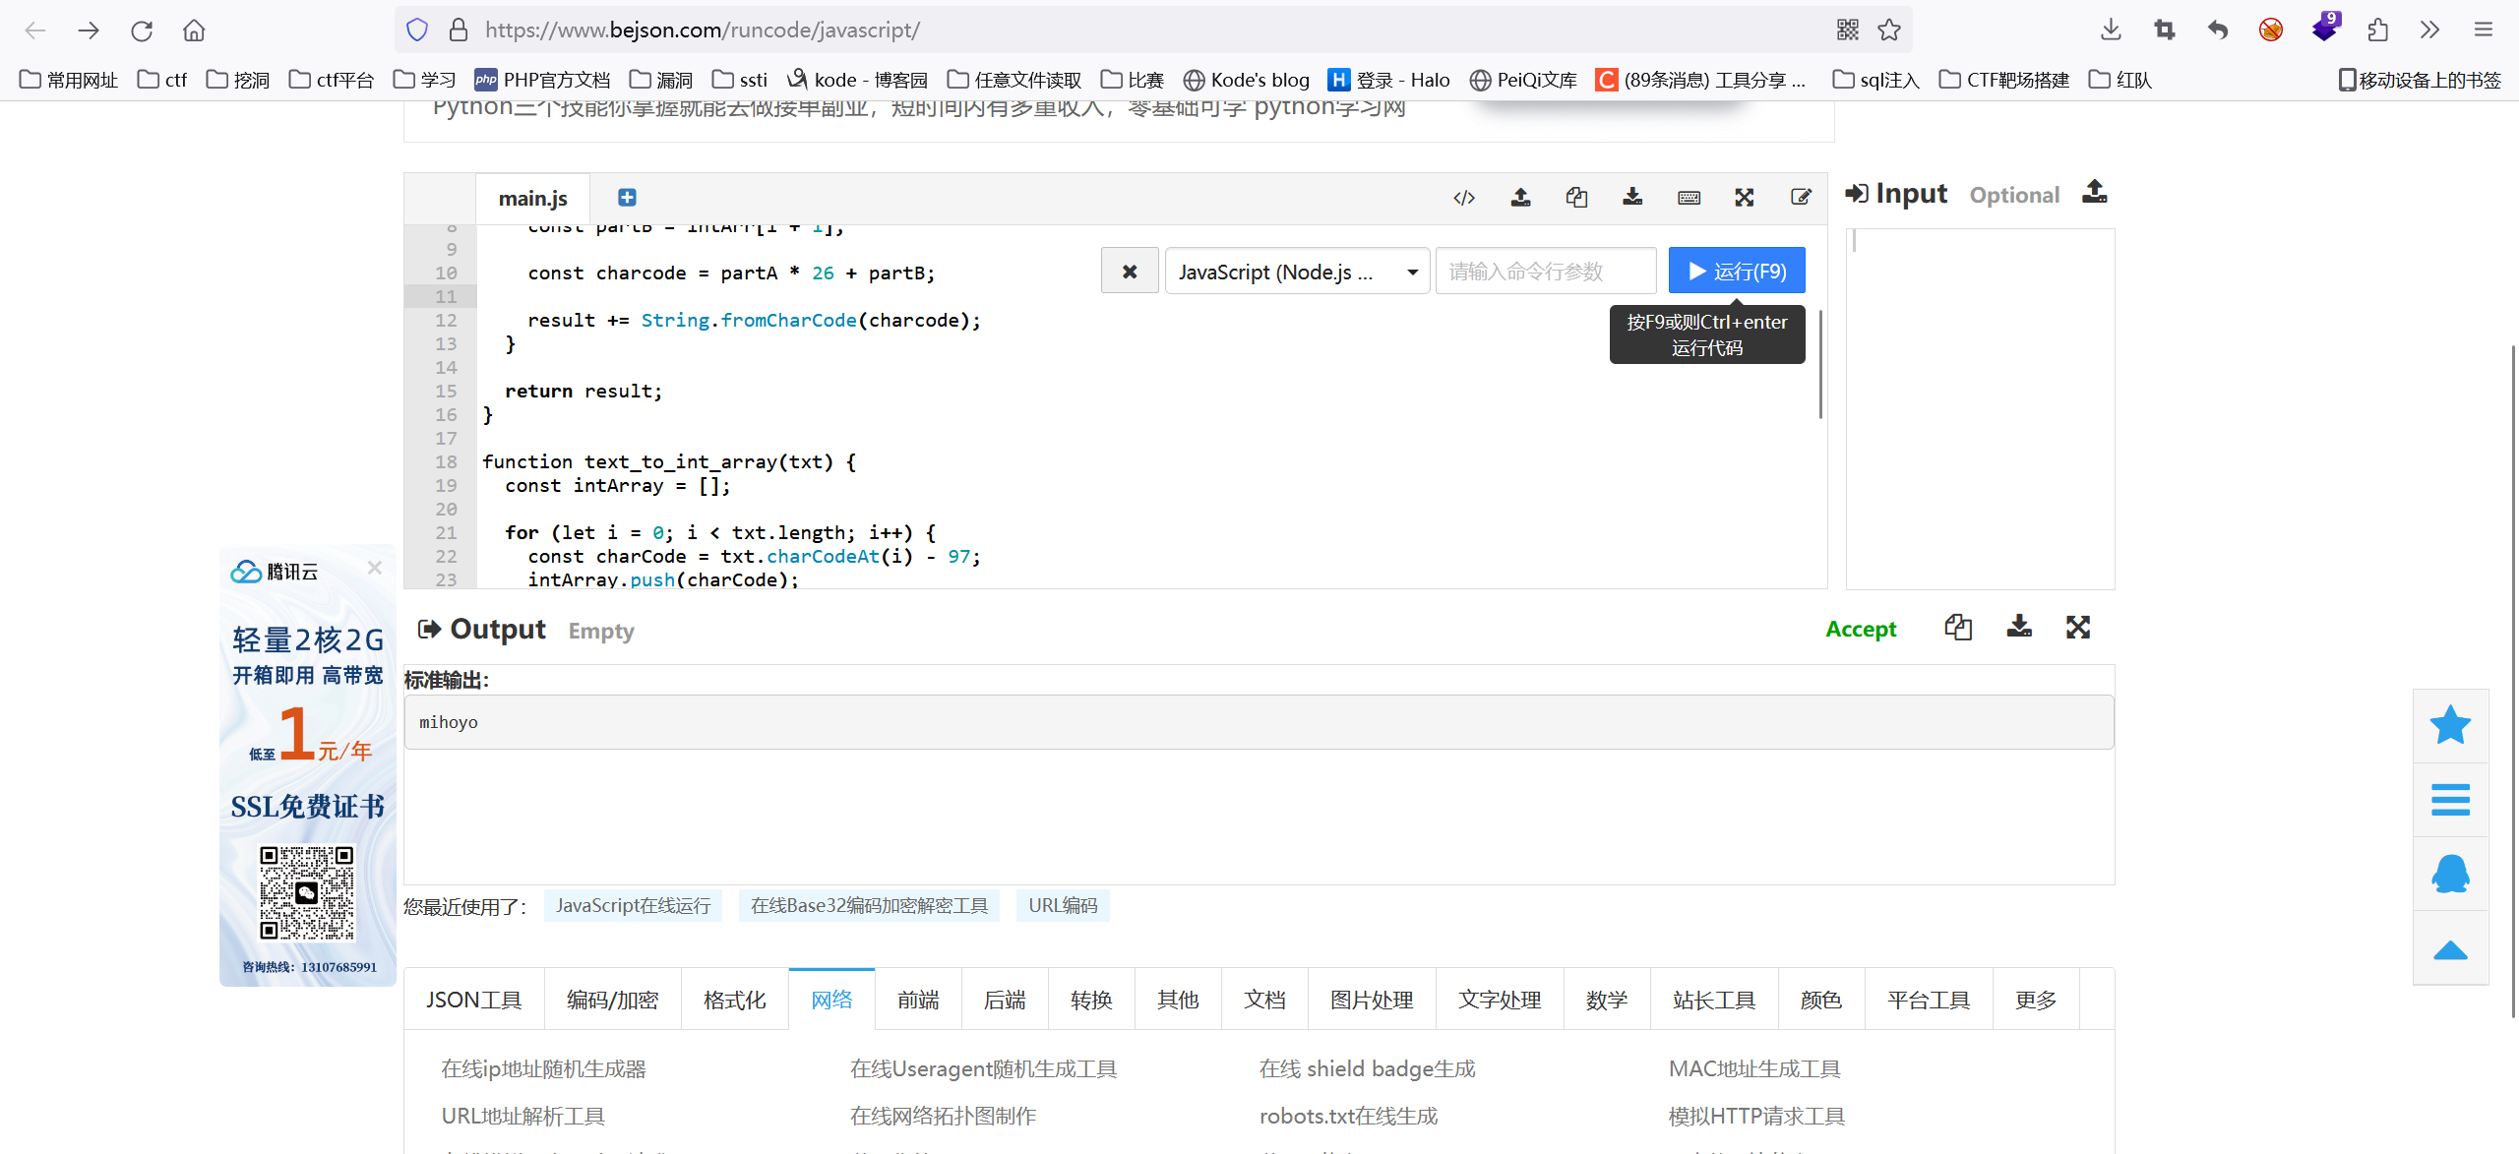2519x1154 pixels.
Task: Expand the Output panel to fullscreen
Action: pos(2078,628)
